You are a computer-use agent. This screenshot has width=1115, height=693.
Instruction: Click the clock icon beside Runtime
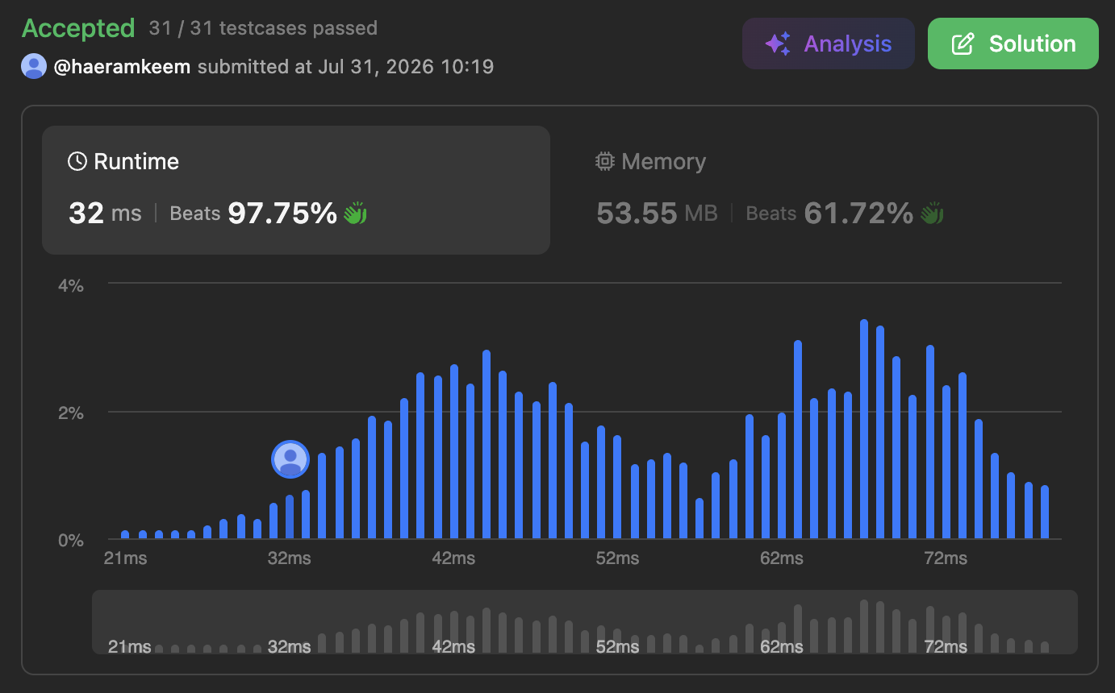point(77,161)
